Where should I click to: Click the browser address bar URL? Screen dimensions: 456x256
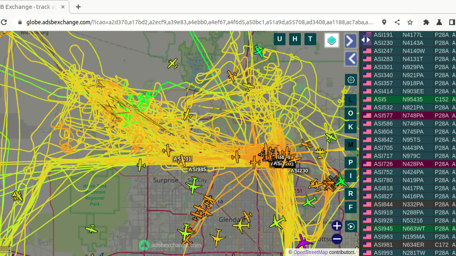coord(200,22)
